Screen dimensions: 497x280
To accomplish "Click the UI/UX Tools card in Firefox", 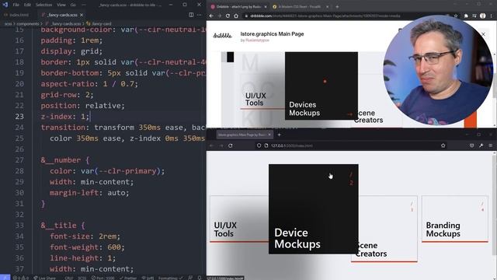I will [x=239, y=219].
